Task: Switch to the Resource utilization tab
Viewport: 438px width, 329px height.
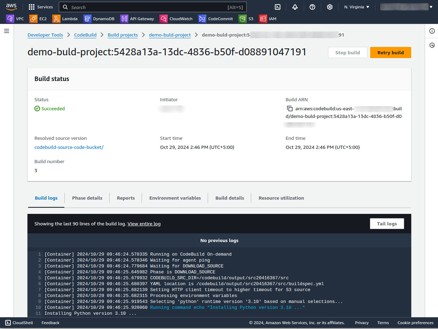Action: [281, 198]
